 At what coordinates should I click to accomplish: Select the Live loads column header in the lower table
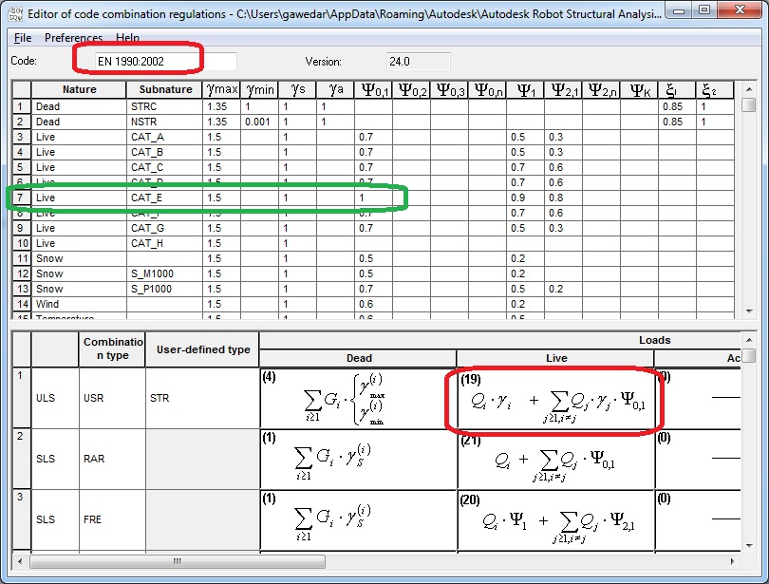coord(555,358)
